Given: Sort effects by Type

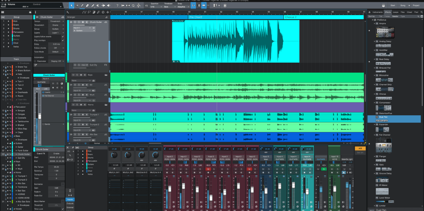Looking at the screenshot, I should click(402, 16).
